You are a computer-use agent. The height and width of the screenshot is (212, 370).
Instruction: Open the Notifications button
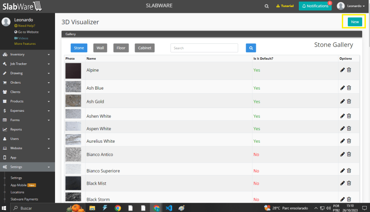(315, 6)
